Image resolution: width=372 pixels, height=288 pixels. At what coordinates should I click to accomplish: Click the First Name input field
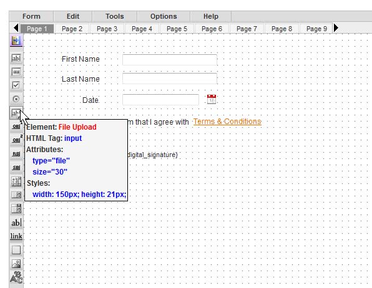point(170,59)
